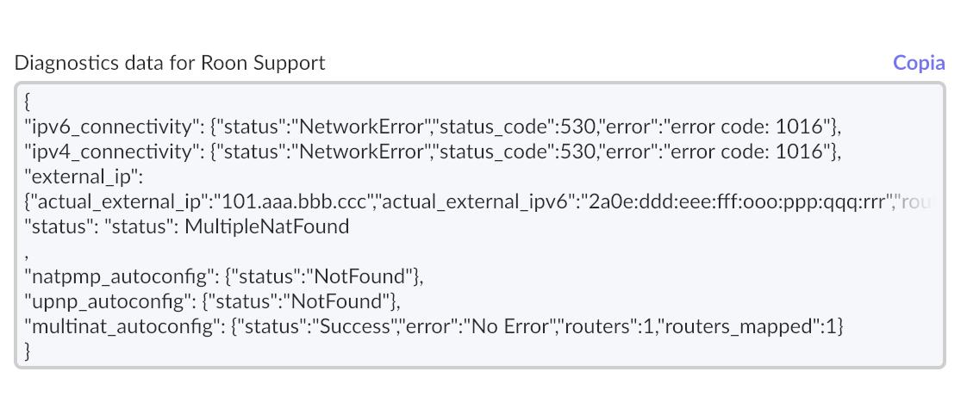Click the Diagnostics data for Roon Support heading
Screen dimensions: 967x415
170,63
